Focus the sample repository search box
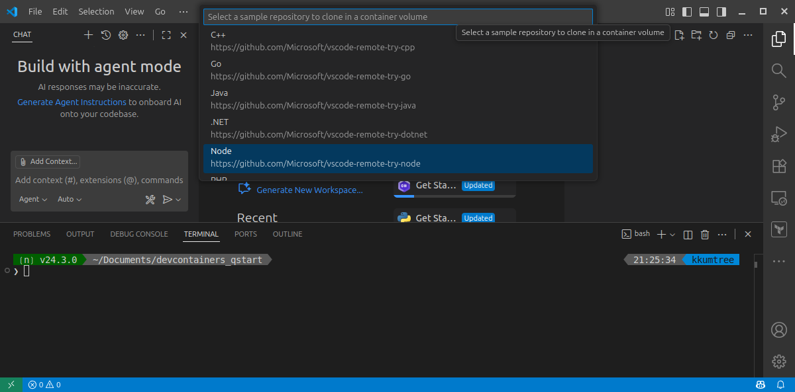Screen dimensions: 795x392 397,17
